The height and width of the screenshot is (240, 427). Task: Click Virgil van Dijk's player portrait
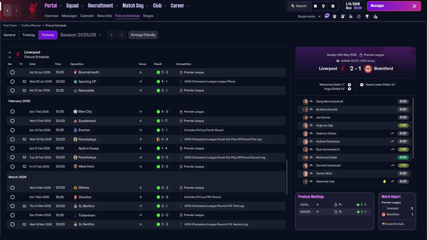[305, 125]
